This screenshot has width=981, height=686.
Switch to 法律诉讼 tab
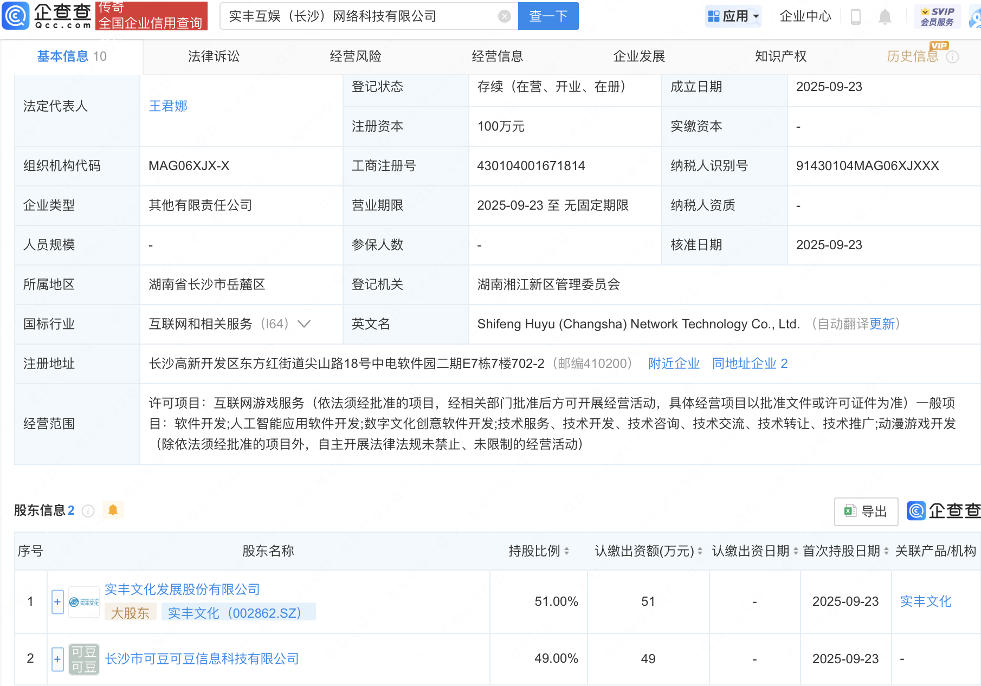click(214, 56)
